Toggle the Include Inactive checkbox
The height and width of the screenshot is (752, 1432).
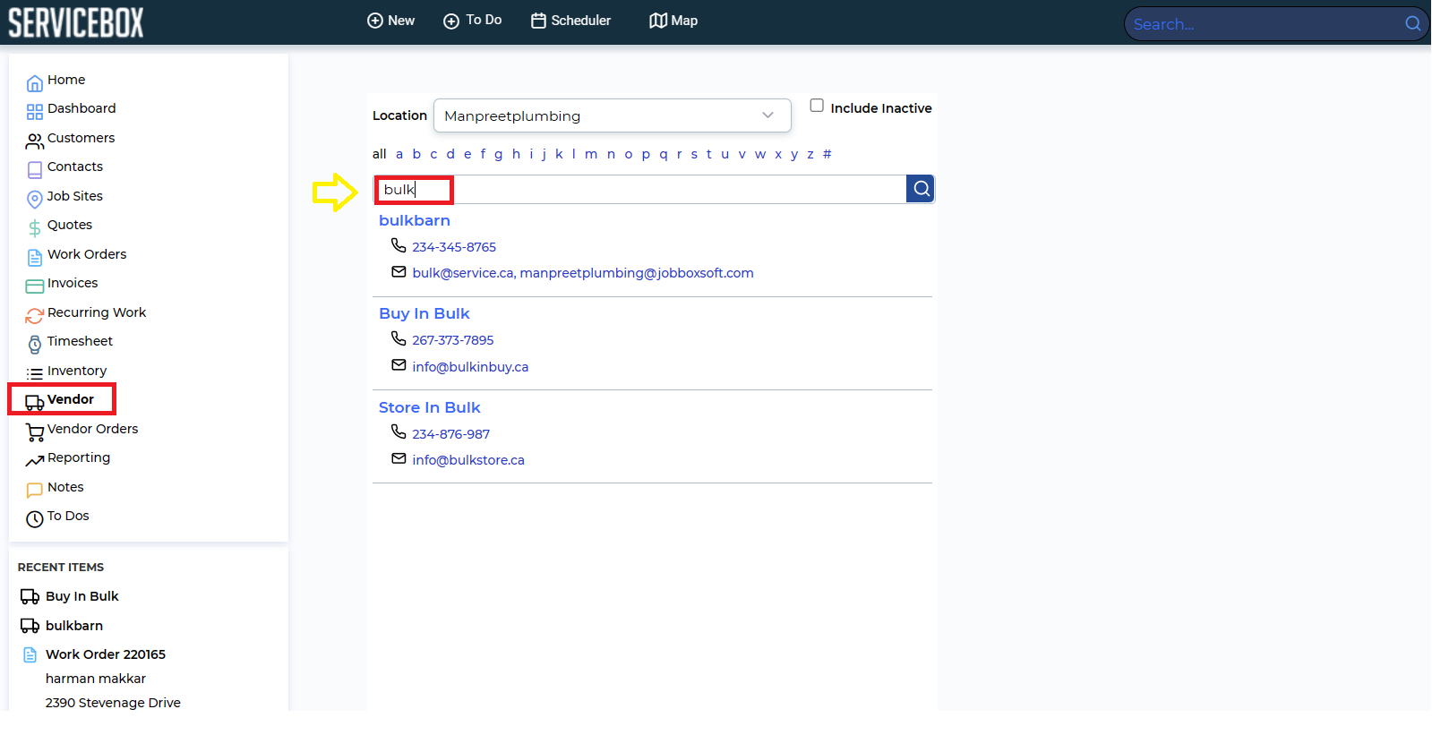[817, 106]
